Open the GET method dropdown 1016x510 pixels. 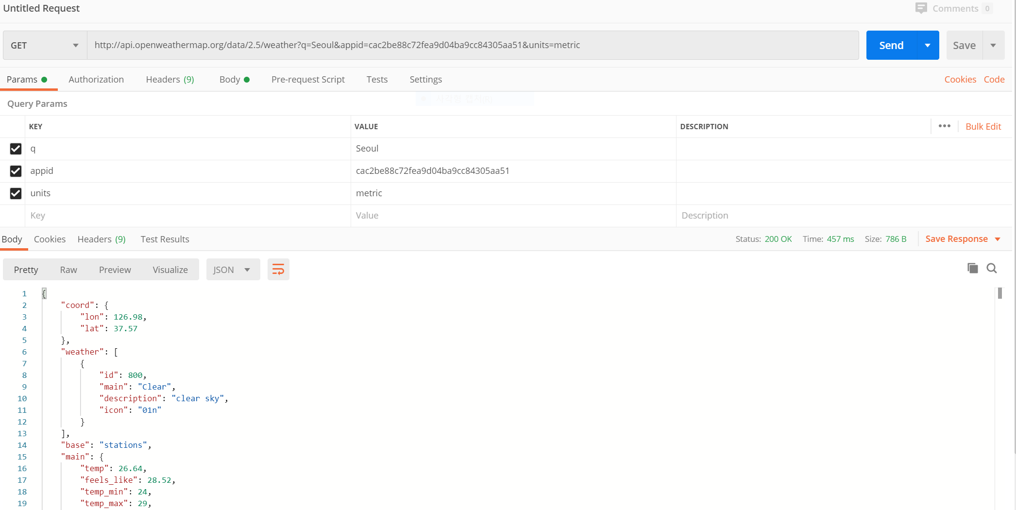45,45
